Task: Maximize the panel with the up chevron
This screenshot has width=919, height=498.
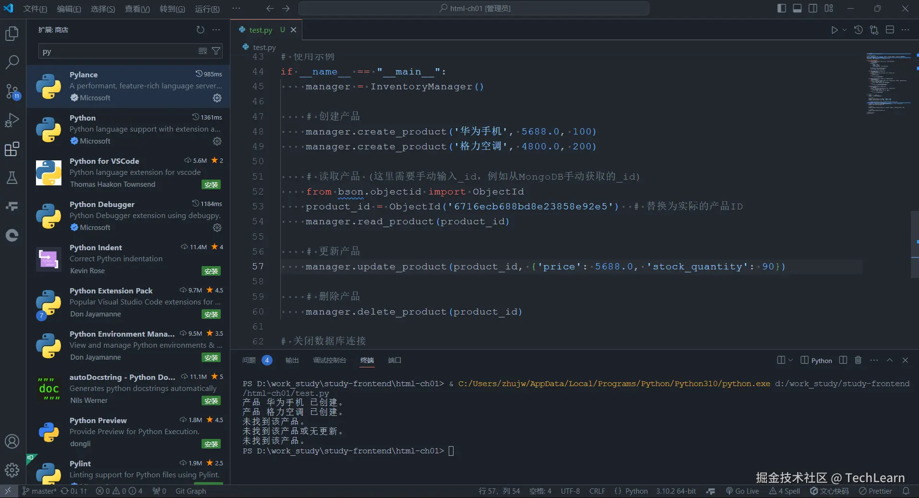Action: 890,360
